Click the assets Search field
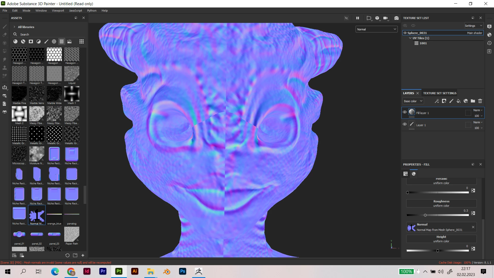494x278 pixels. pos(49,34)
